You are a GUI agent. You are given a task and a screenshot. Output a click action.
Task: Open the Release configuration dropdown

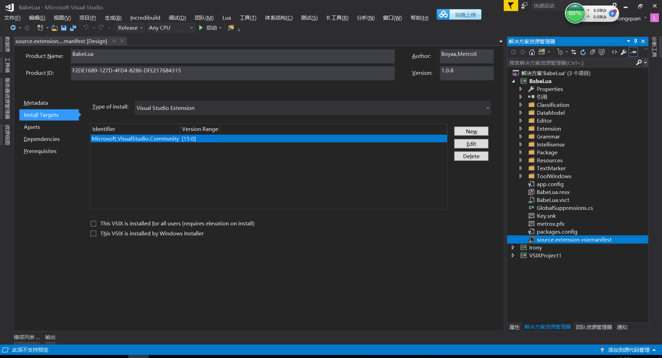(130, 28)
